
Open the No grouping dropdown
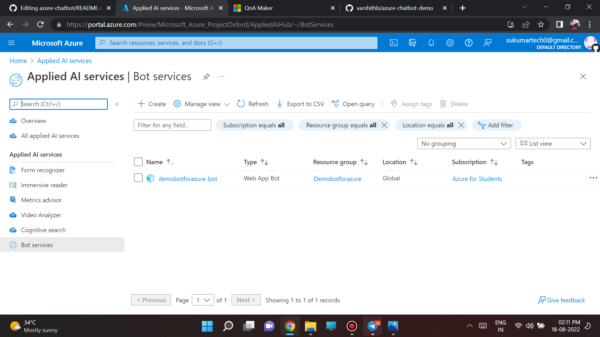coord(464,144)
